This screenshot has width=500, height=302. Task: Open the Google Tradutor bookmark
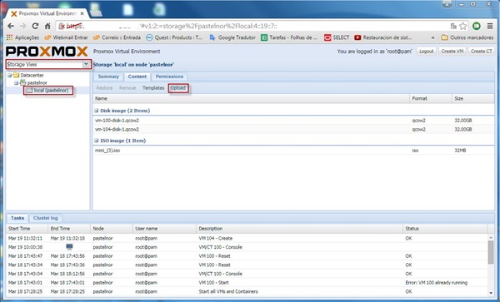click(x=232, y=37)
